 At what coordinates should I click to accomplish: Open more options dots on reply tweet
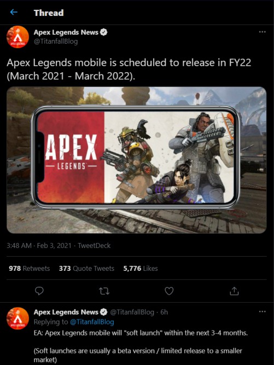point(262,311)
